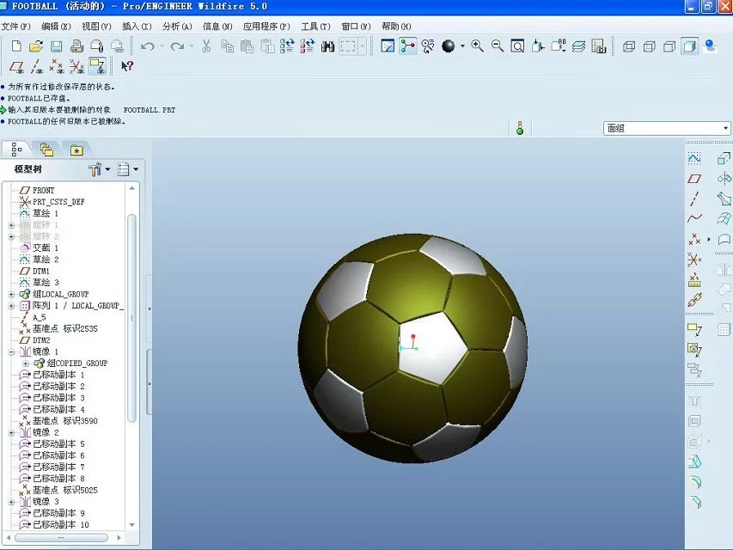Click the Regenerate model icon
This screenshot has width=733, height=550.
287,46
